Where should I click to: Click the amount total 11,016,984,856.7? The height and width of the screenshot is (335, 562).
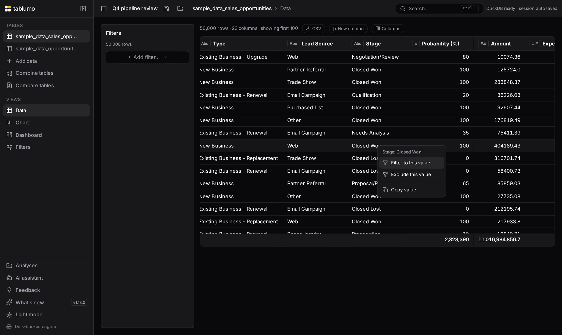[x=499, y=239]
